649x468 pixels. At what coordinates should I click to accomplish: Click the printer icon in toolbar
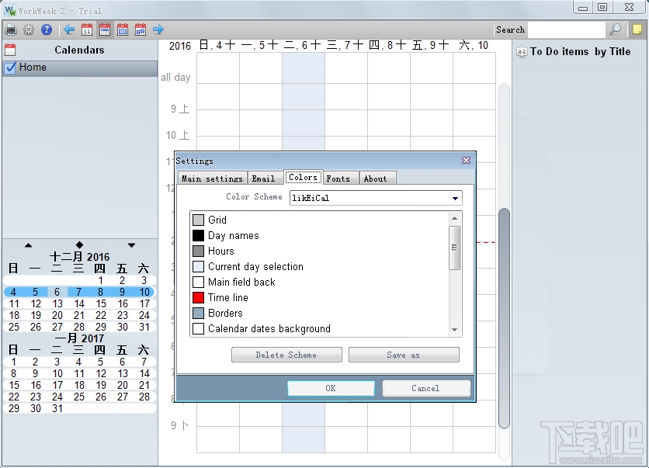point(11,29)
